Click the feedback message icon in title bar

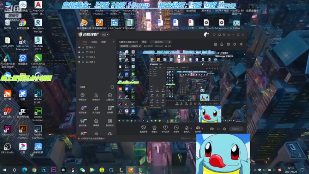coord(214,35)
